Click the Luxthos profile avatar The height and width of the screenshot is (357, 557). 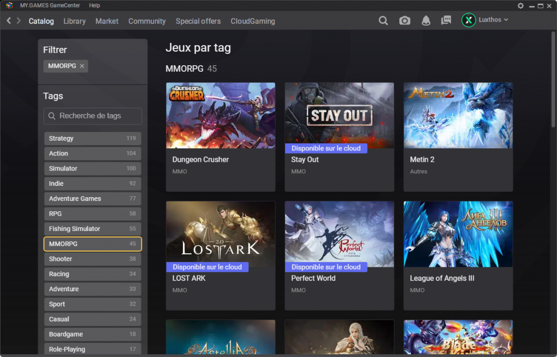(x=468, y=20)
